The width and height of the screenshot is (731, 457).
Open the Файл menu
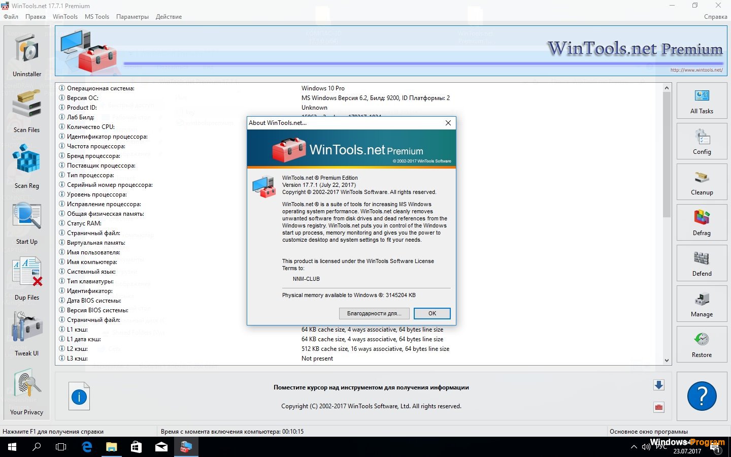[11, 16]
